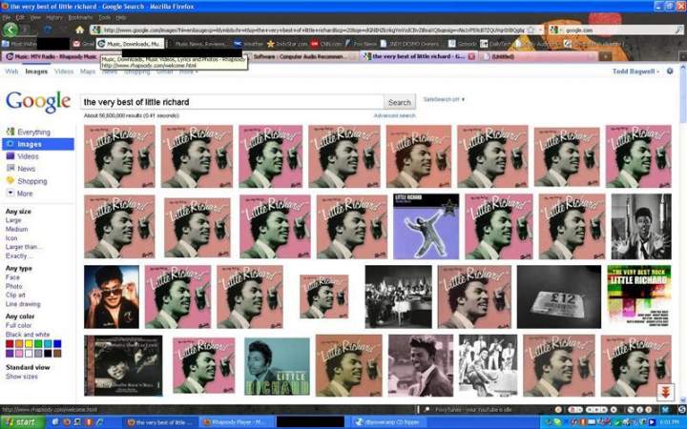Viewport: 687px width, 429px height.
Task: Open the search engine selector dropdown
Action: 556,30
